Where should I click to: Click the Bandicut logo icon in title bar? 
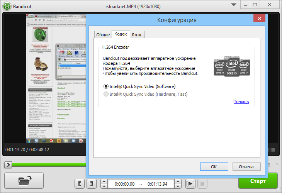7,6
